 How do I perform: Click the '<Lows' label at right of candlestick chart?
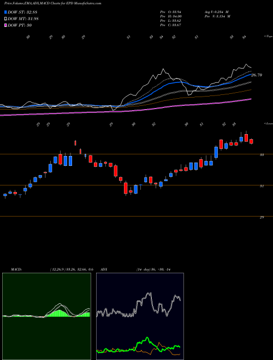tap(269, 123)
